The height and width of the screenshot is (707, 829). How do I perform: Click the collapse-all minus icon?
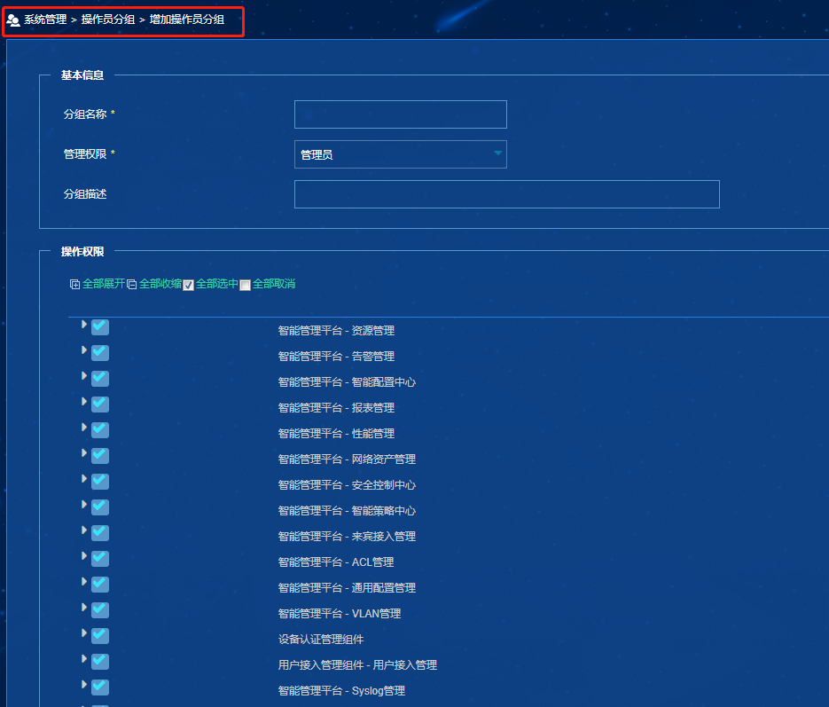coord(131,285)
